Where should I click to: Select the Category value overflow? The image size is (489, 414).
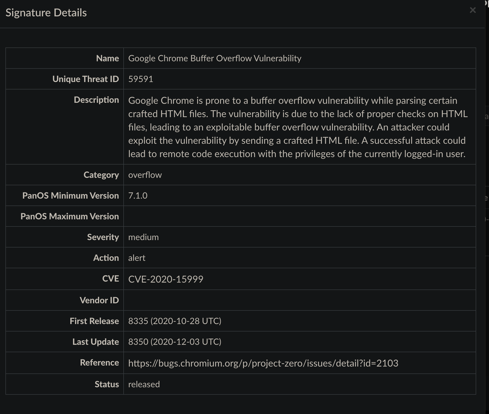145,175
